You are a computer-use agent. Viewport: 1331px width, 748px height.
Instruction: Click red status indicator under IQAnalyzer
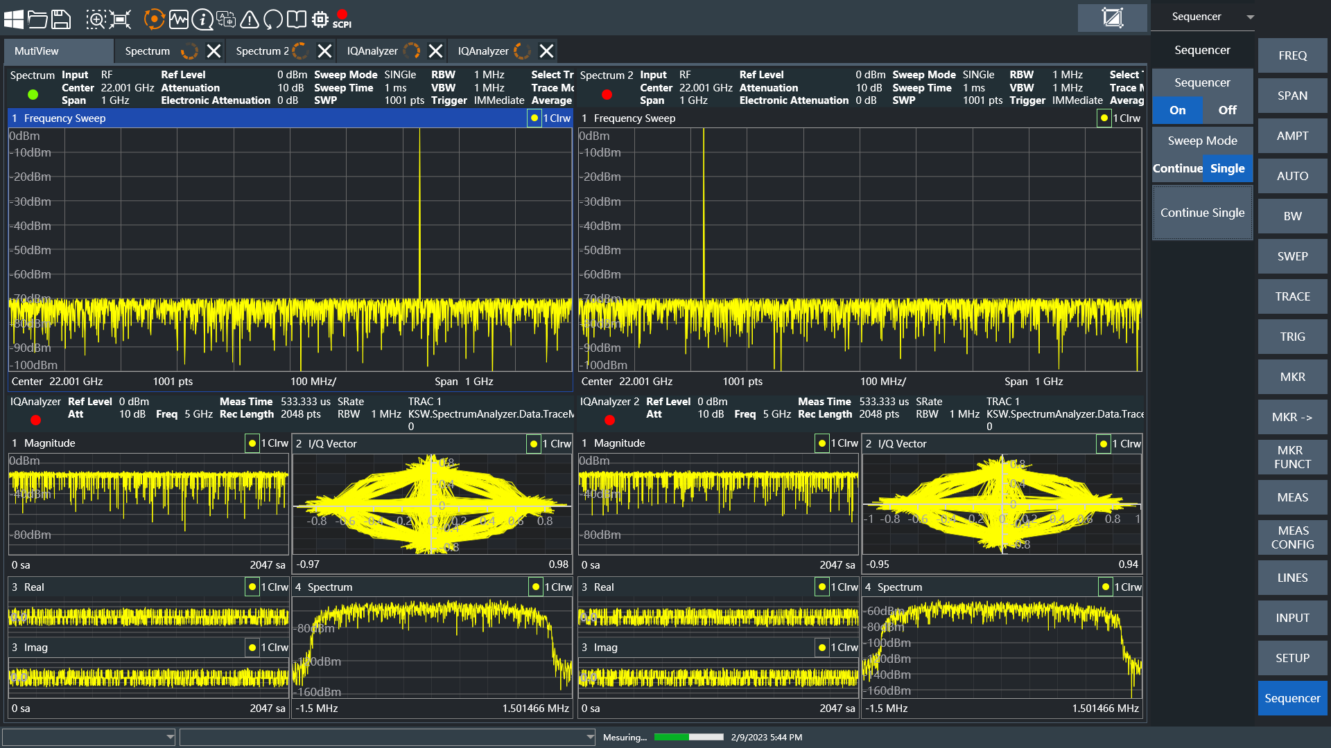point(35,420)
